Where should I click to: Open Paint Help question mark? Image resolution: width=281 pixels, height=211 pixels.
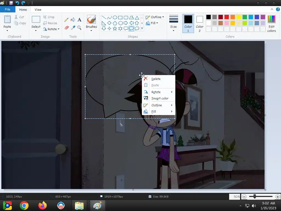278,9
